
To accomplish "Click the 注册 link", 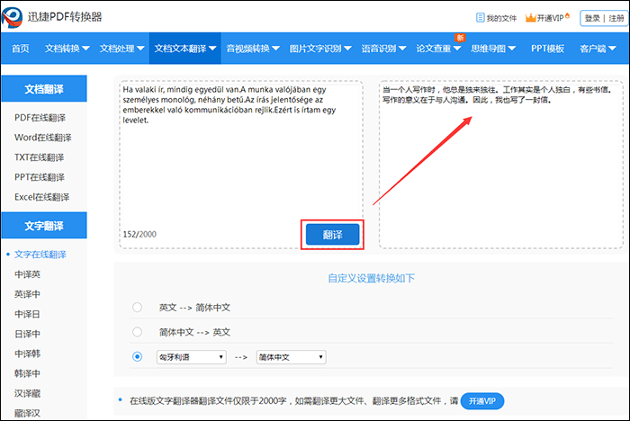I will 616,18.
